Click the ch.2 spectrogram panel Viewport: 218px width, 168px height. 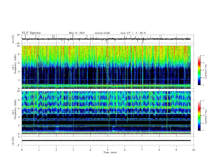(x=106, y=113)
